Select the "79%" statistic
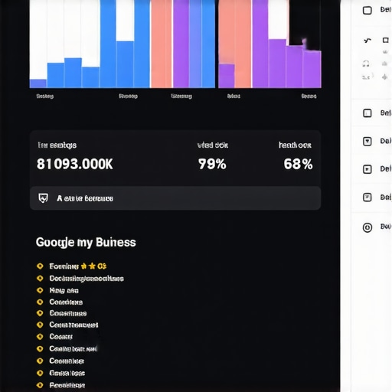 click(x=212, y=164)
